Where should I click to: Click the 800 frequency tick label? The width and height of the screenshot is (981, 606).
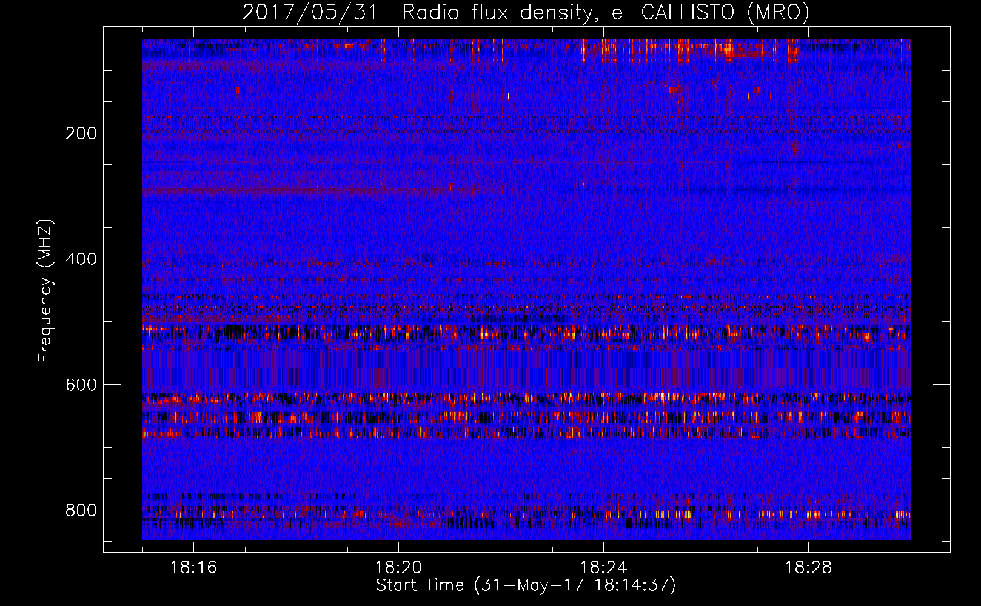[81, 510]
